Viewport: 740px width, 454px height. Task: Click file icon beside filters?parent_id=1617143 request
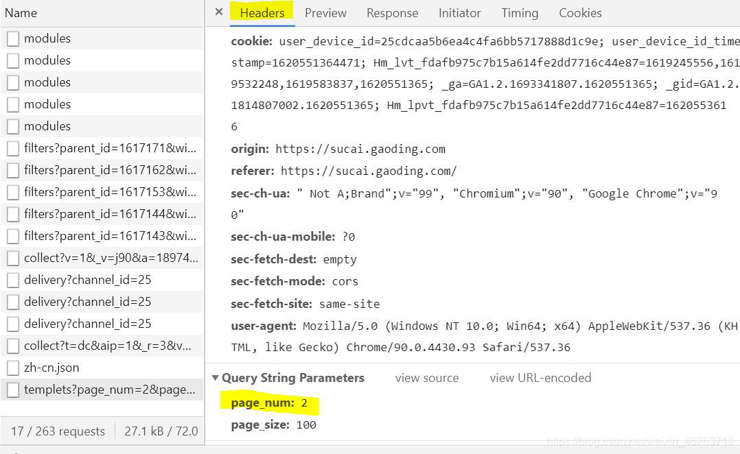(x=12, y=236)
